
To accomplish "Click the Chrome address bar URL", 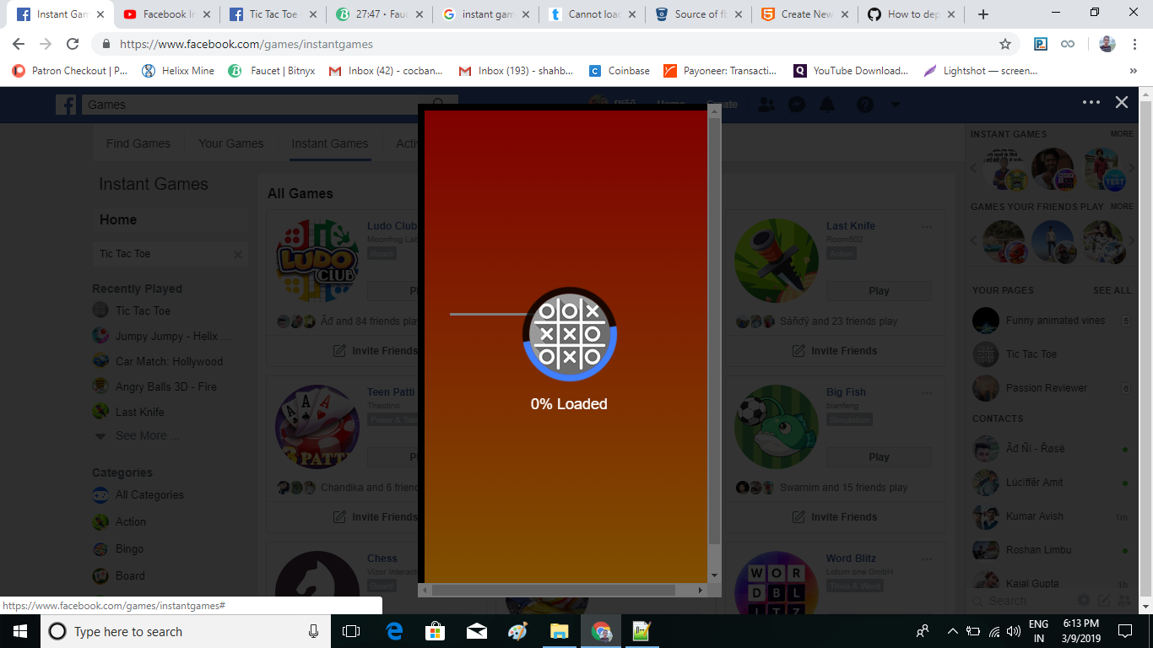I will (246, 44).
